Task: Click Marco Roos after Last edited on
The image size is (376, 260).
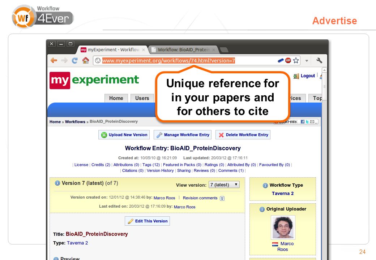Action: coord(185,207)
